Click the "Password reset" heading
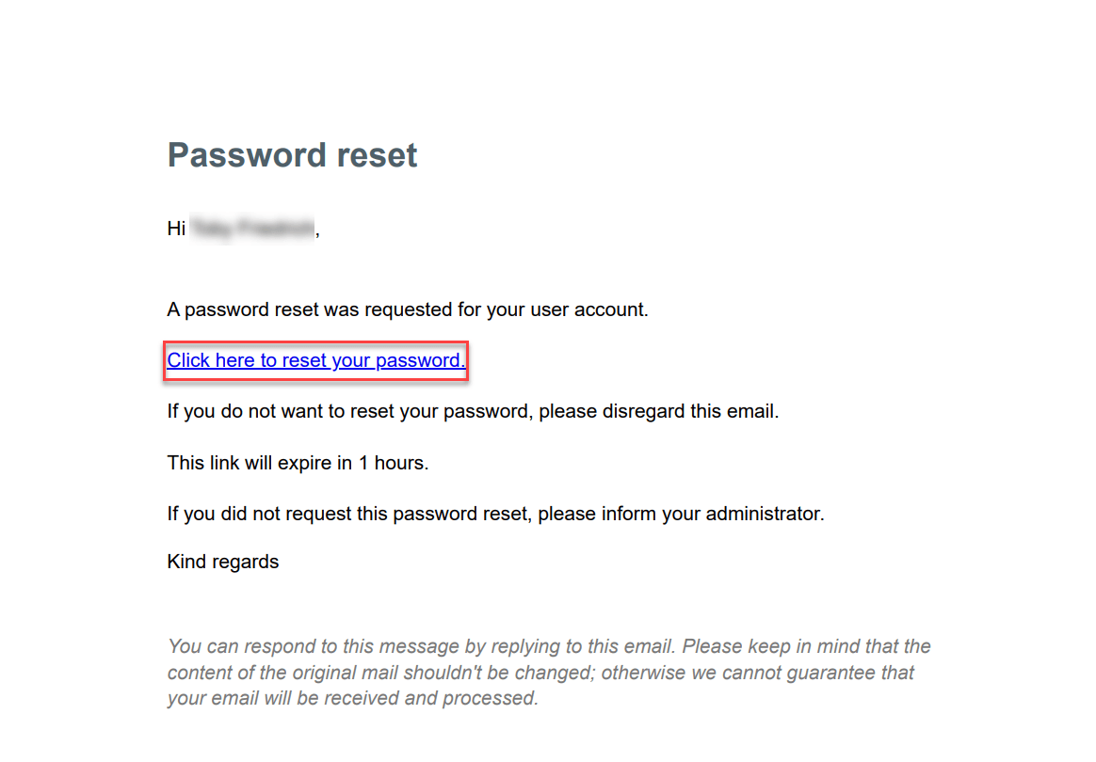The image size is (1096, 762). (x=292, y=155)
